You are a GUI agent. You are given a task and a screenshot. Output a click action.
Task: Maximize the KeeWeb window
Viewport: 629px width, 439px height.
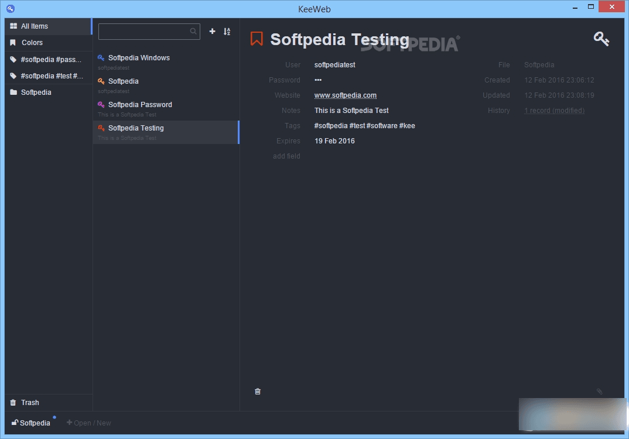(x=591, y=7)
